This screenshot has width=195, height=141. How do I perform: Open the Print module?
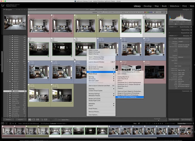(x=184, y=6)
